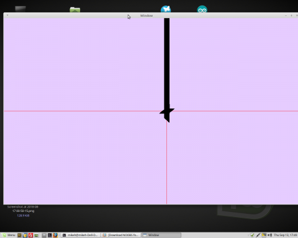Select the Window entry in the taskbar

coord(161,235)
